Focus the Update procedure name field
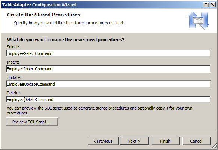 click(x=108, y=84)
